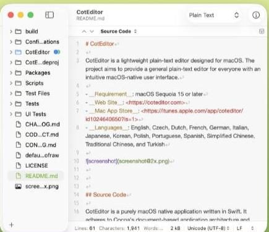Click the README.md document icon
The height and width of the screenshot is (232, 269).
19,176
